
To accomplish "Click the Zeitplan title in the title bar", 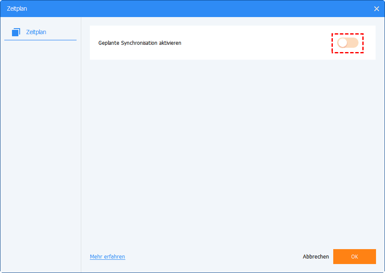I will click(x=17, y=9).
